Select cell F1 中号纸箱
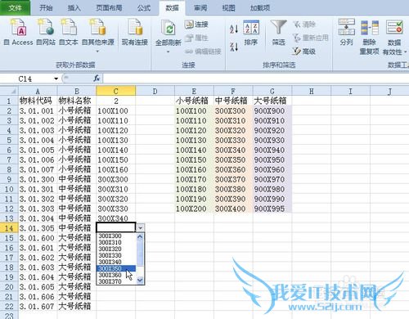Viewport: 409px width, 319px height. pyautogui.click(x=233, y=101)
